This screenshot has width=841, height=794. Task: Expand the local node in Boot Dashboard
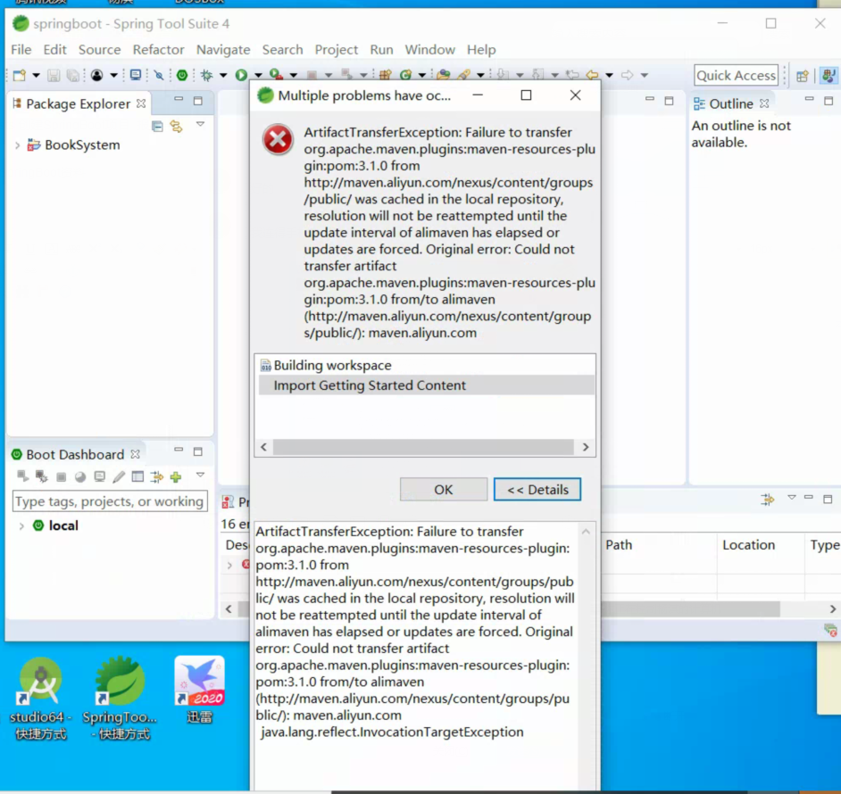(21, 526)
